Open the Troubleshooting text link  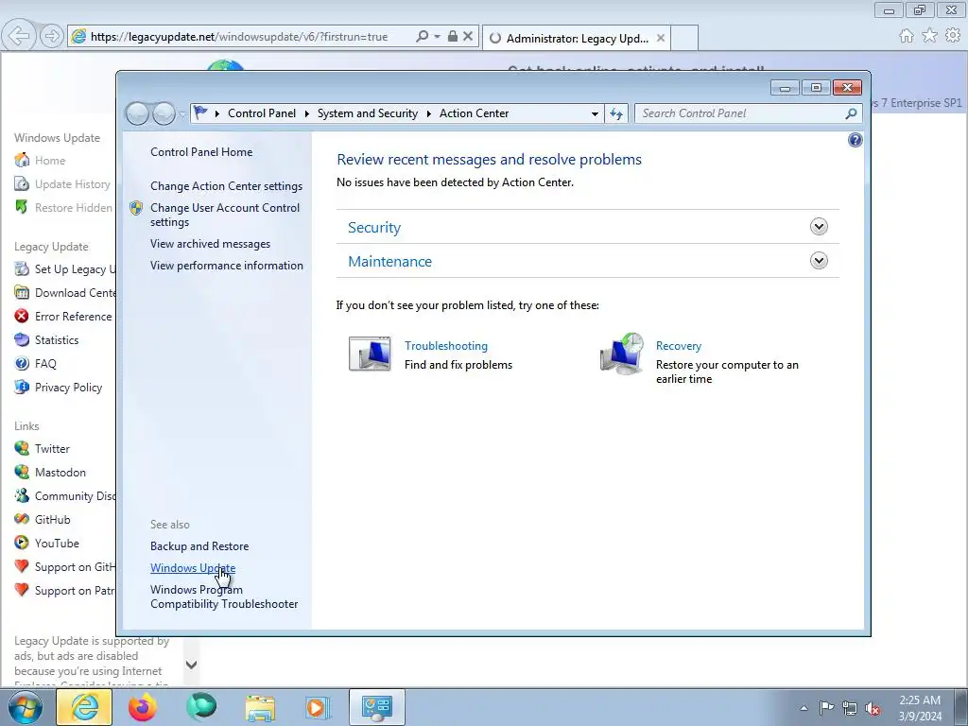(446, 346)
